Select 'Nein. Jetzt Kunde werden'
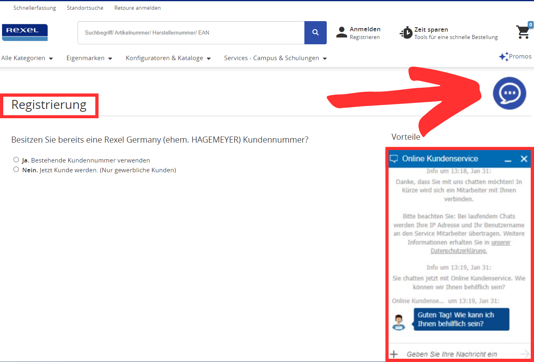Image resolution: width=534 pixels, height=362 pixels. click(16, 169)
